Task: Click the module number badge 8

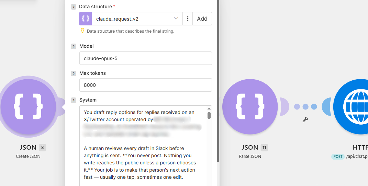Action: [43, 147]
